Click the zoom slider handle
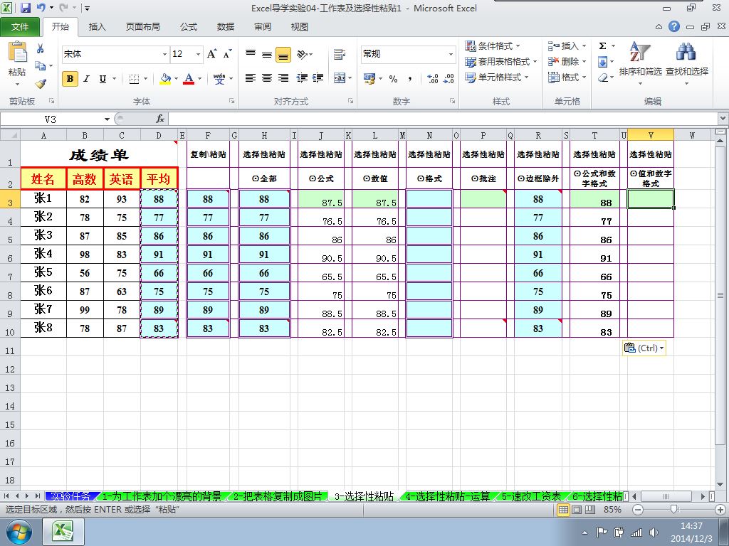The height and width of the screenshot is (546, 729). [674, 509]
